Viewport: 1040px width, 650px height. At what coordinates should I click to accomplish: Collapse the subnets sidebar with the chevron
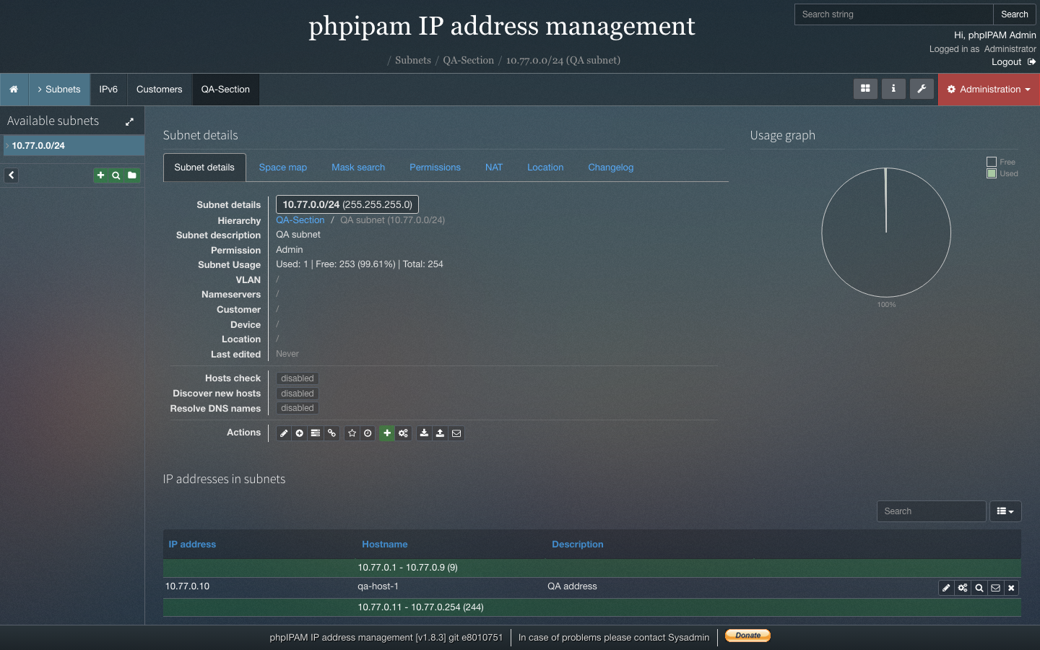12,175
